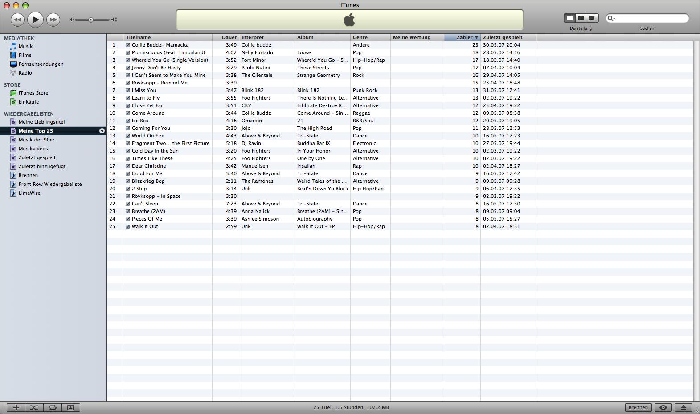Click the Brennen burn button
This screenshot has width=700, height=414.
[x=638, y=407]
